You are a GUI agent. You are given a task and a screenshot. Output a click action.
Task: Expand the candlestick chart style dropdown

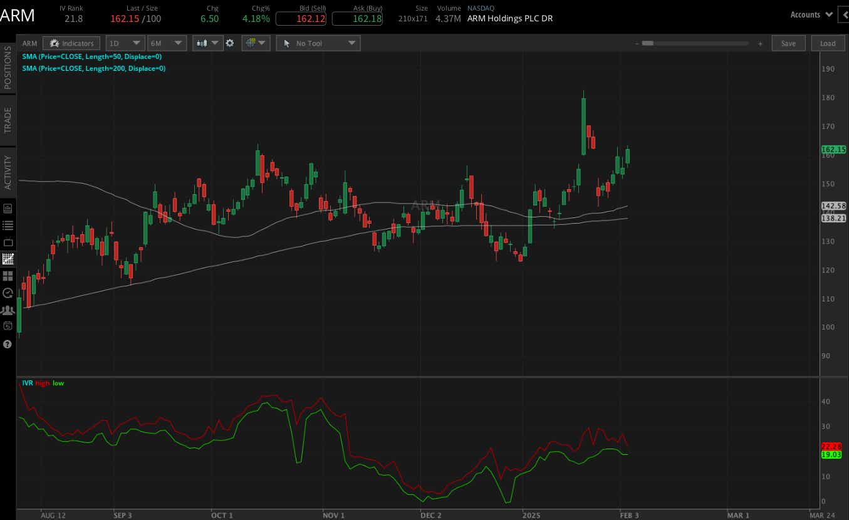(x=208, y=43)
